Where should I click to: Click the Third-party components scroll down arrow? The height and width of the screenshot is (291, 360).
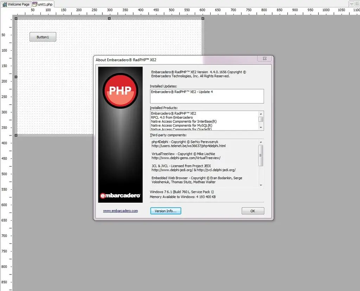(x=261, y=185)
